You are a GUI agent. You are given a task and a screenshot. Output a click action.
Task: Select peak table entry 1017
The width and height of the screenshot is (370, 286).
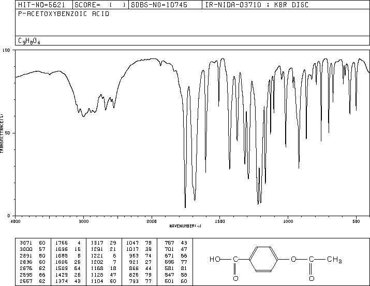(x=132, y=249)
